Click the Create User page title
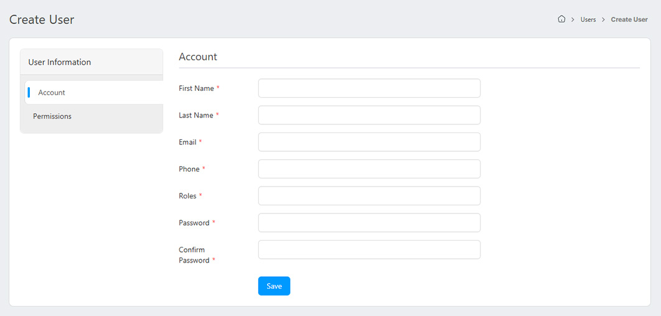The image size is (661, 316). 42,20
